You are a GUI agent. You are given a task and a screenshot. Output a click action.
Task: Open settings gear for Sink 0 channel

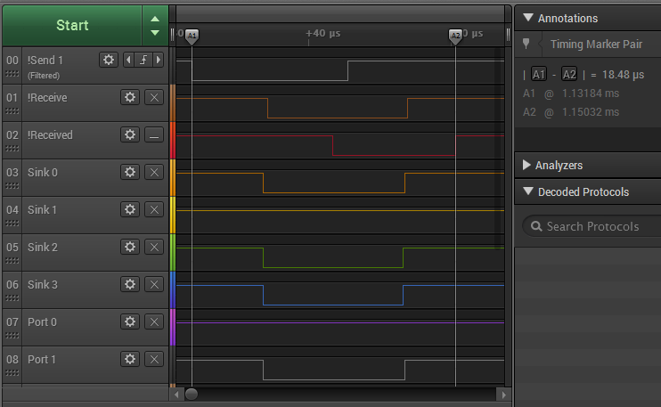tap(130, 172)
